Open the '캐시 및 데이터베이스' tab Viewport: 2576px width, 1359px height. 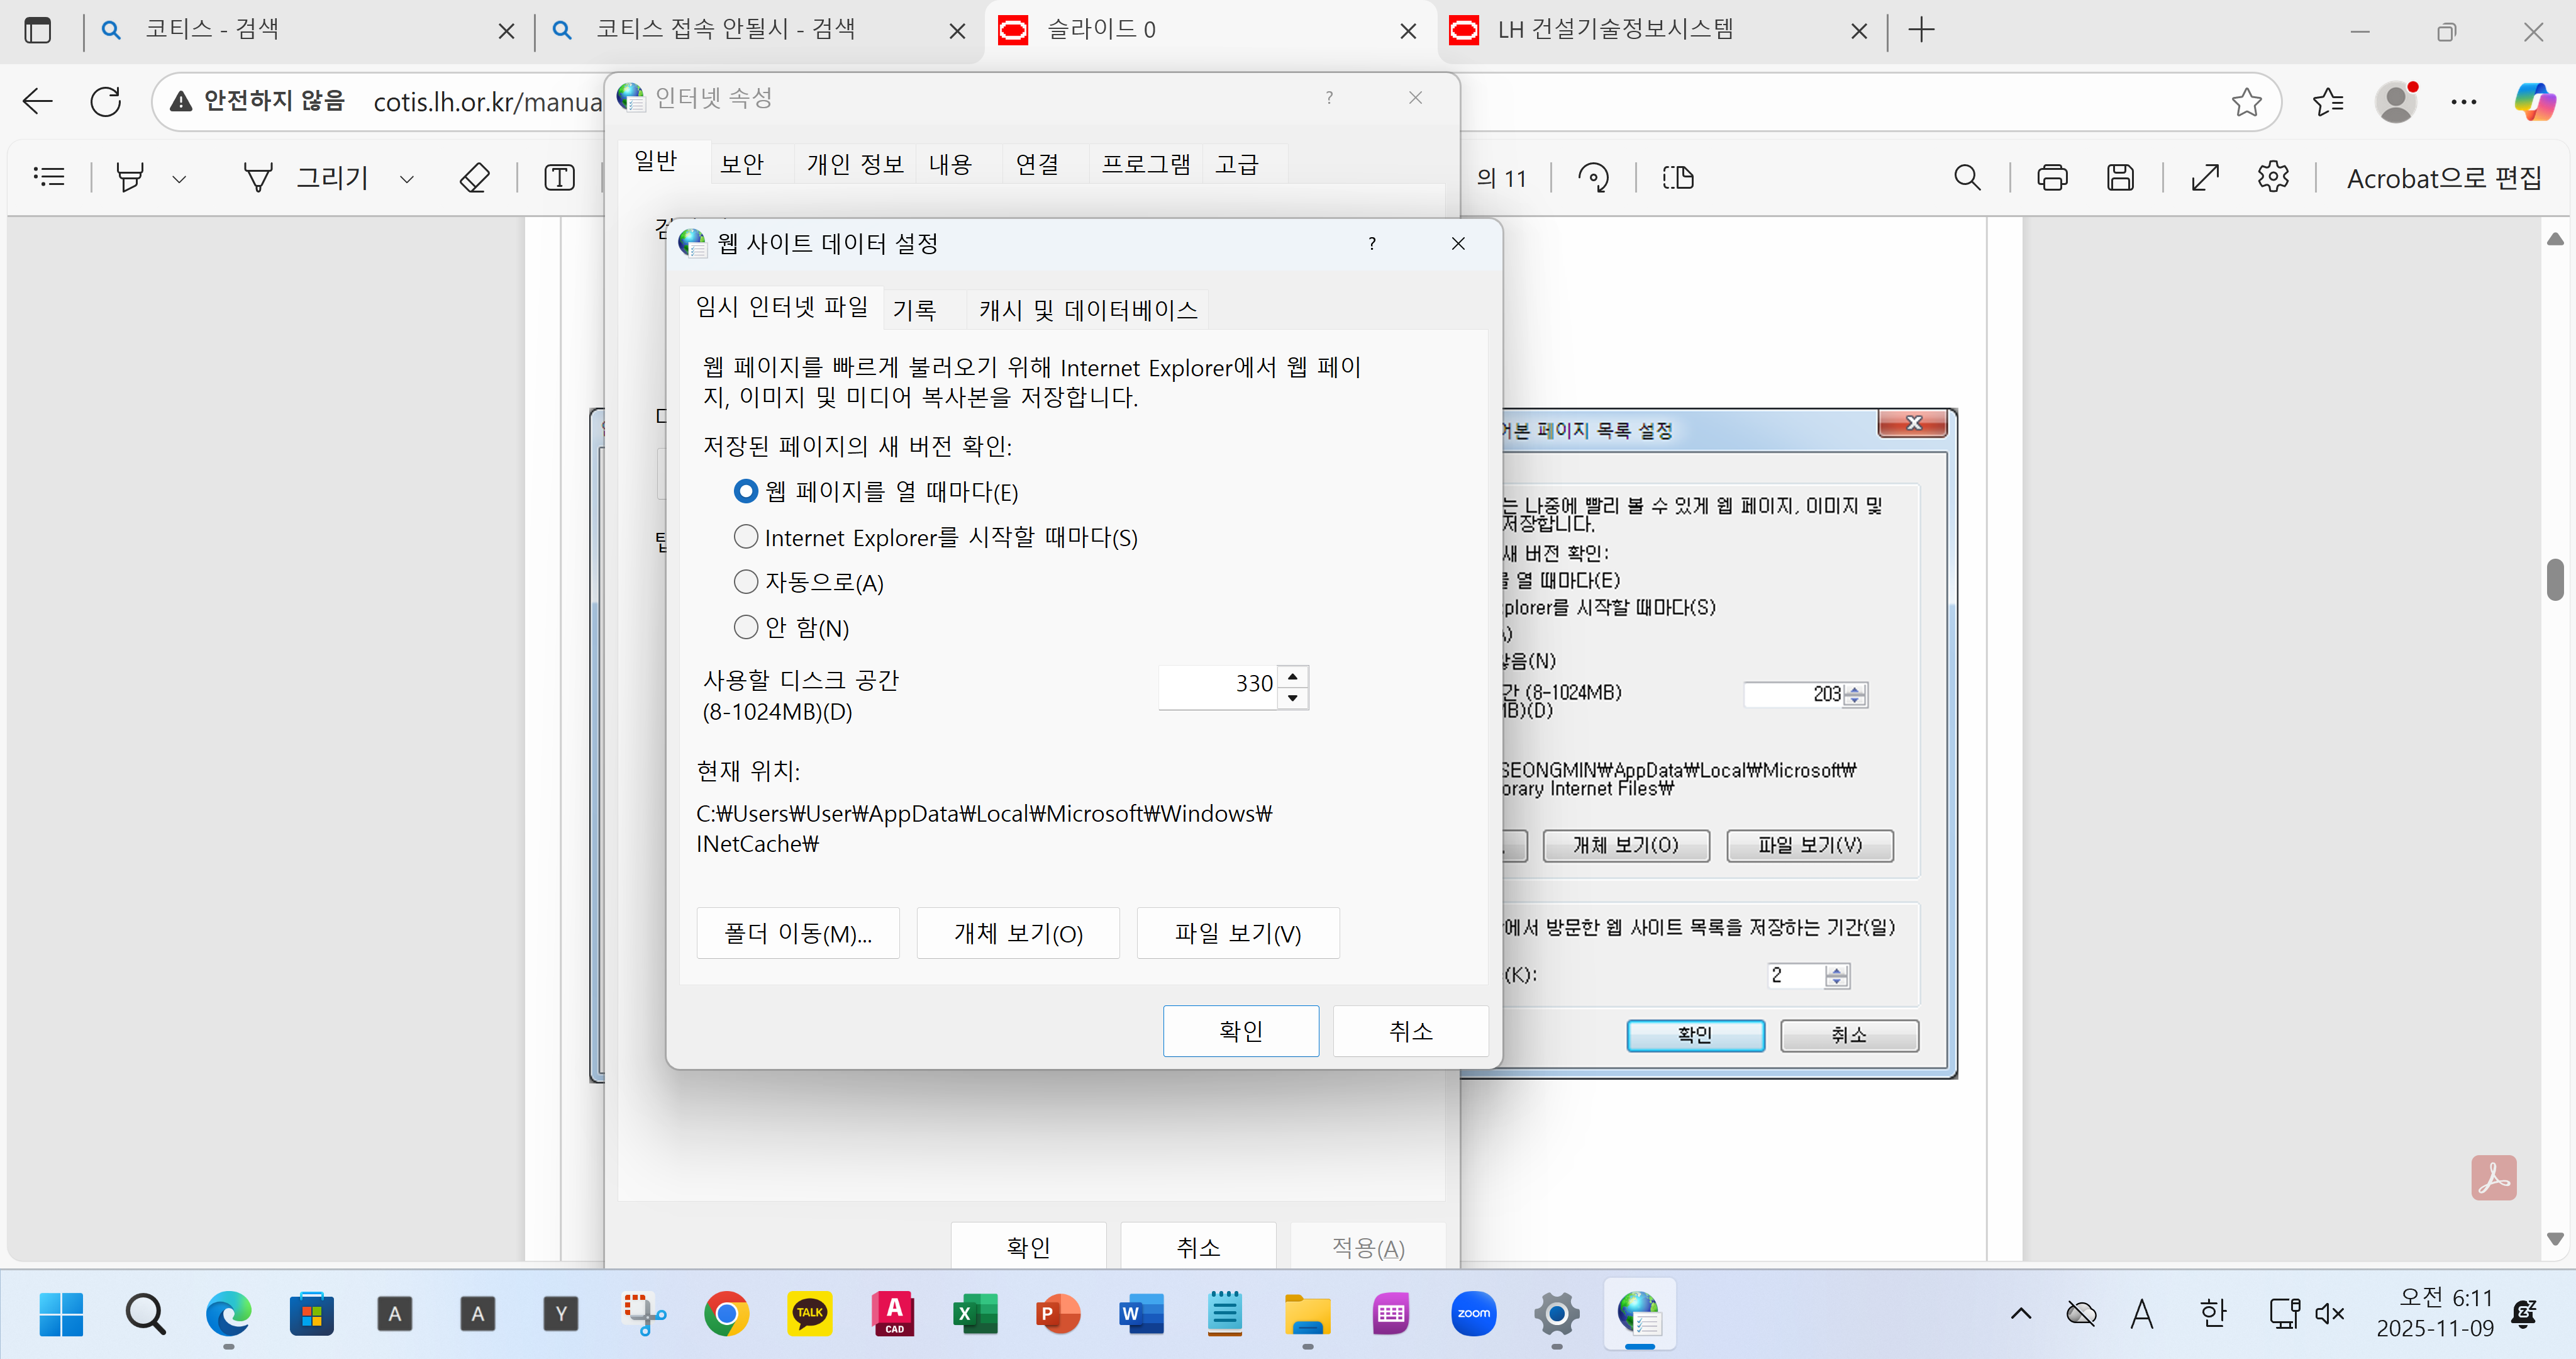(1088, 310)
